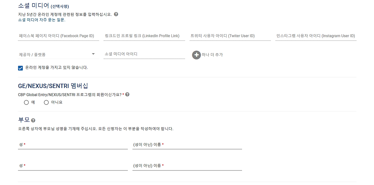Viewport: 374px width, 185px height.
Task: Uncheck '온라인 계정을 가지고 있지 않습니다'
Action: 20,68
